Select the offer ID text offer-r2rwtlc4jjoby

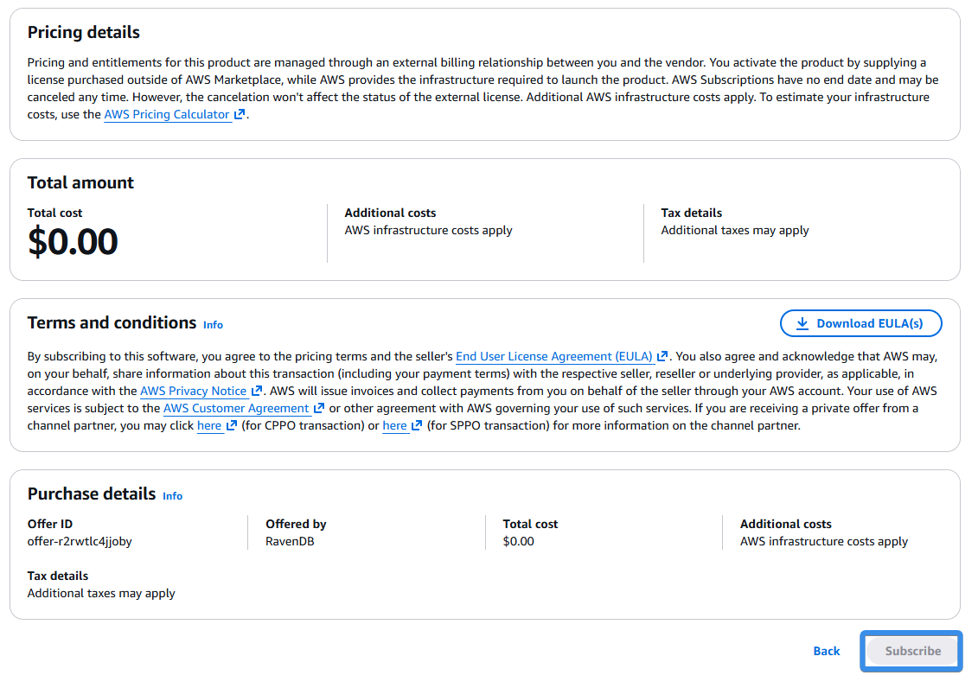point(80,542)
